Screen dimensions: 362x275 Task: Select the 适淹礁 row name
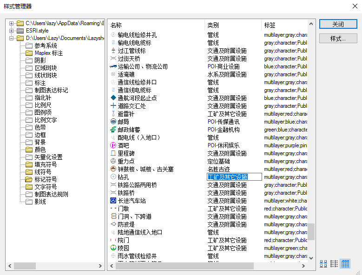[x=126, y=74]
